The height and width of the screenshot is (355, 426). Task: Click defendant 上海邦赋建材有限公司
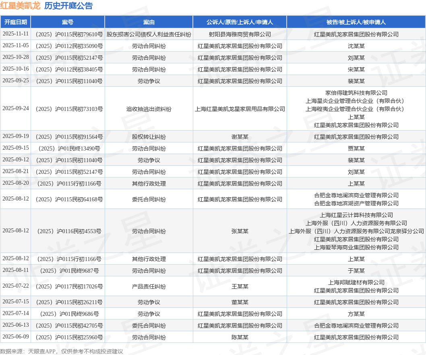[356, 282]
